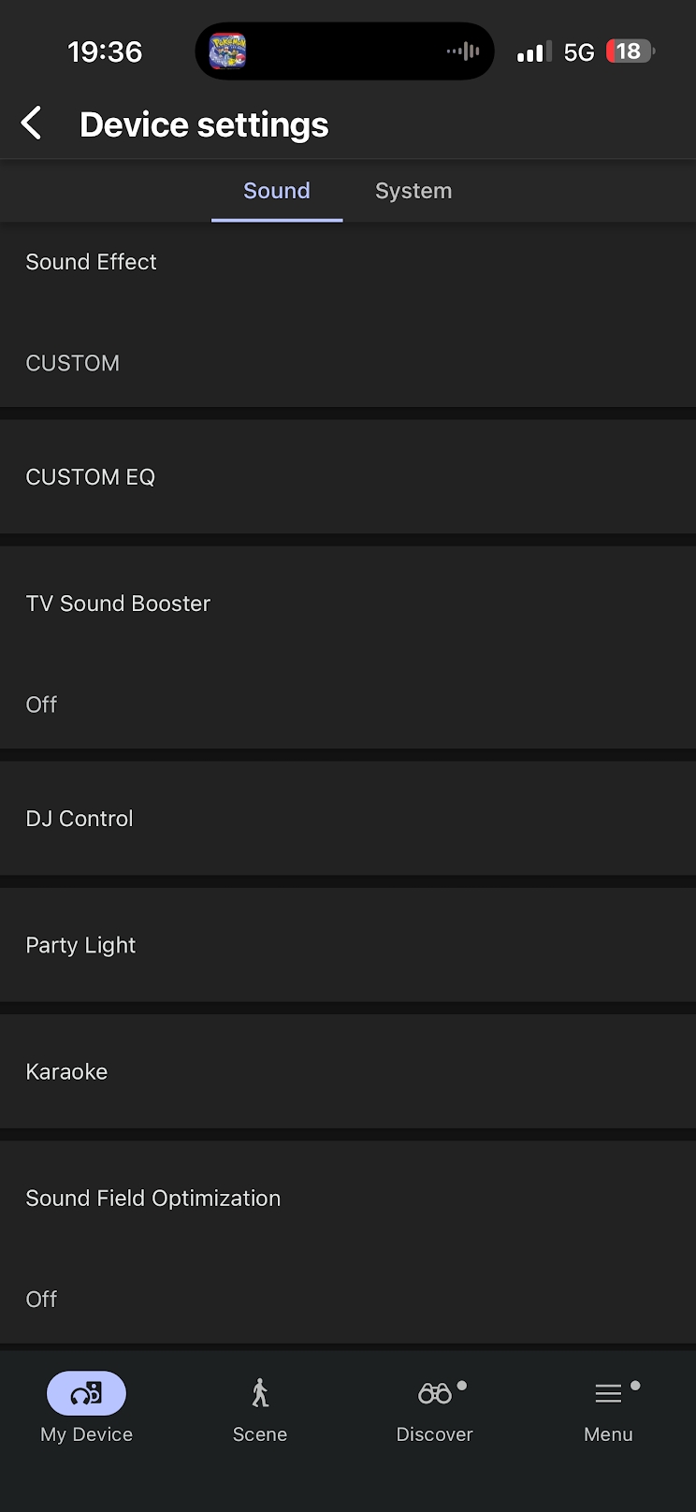Open the Menu hamburger icon

coord(608,1394)
